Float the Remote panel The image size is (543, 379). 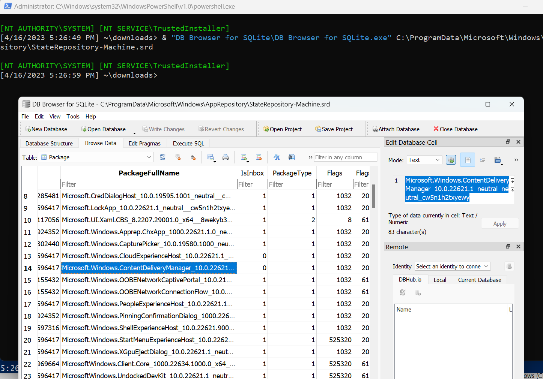click(508, 247)
